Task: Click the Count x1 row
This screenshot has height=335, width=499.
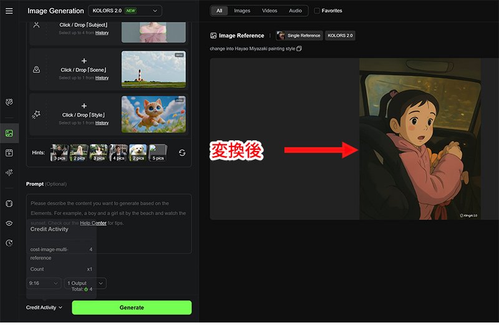Action: point(61,269)
